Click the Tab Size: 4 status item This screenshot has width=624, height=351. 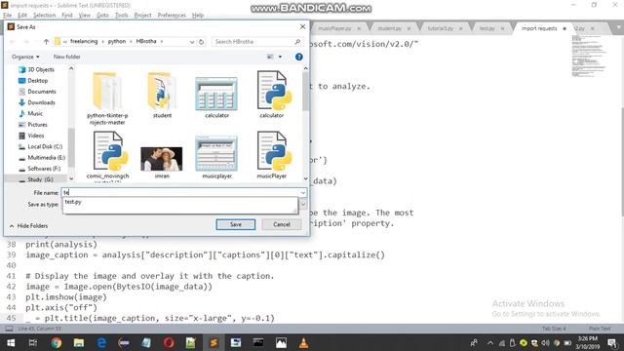[x=554, y=329]
